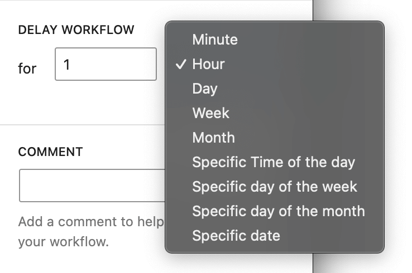Pick Day as the delay unit
Screen dimensions: 412x273
205,89
